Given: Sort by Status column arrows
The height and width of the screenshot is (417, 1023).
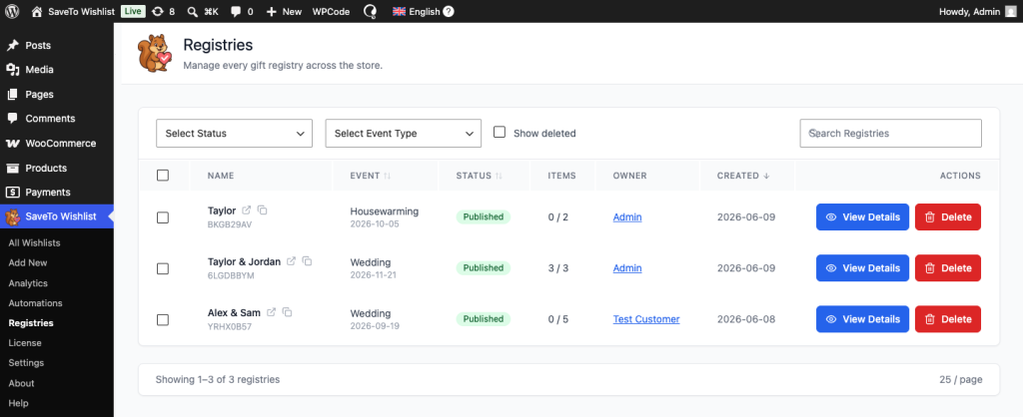Looking at the screenshot, I should coord(500,176).
